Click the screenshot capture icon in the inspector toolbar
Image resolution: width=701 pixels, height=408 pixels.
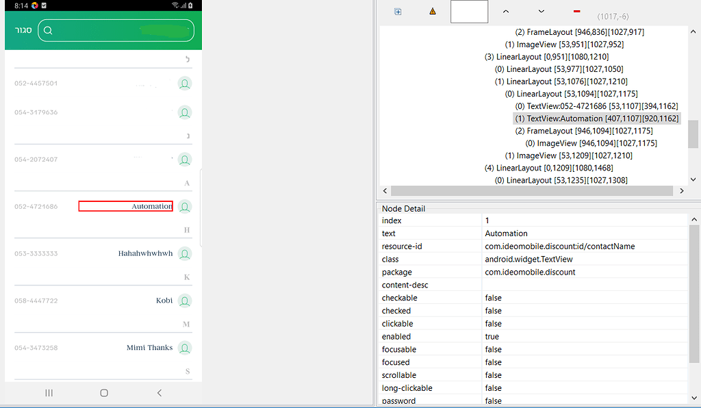398,12
